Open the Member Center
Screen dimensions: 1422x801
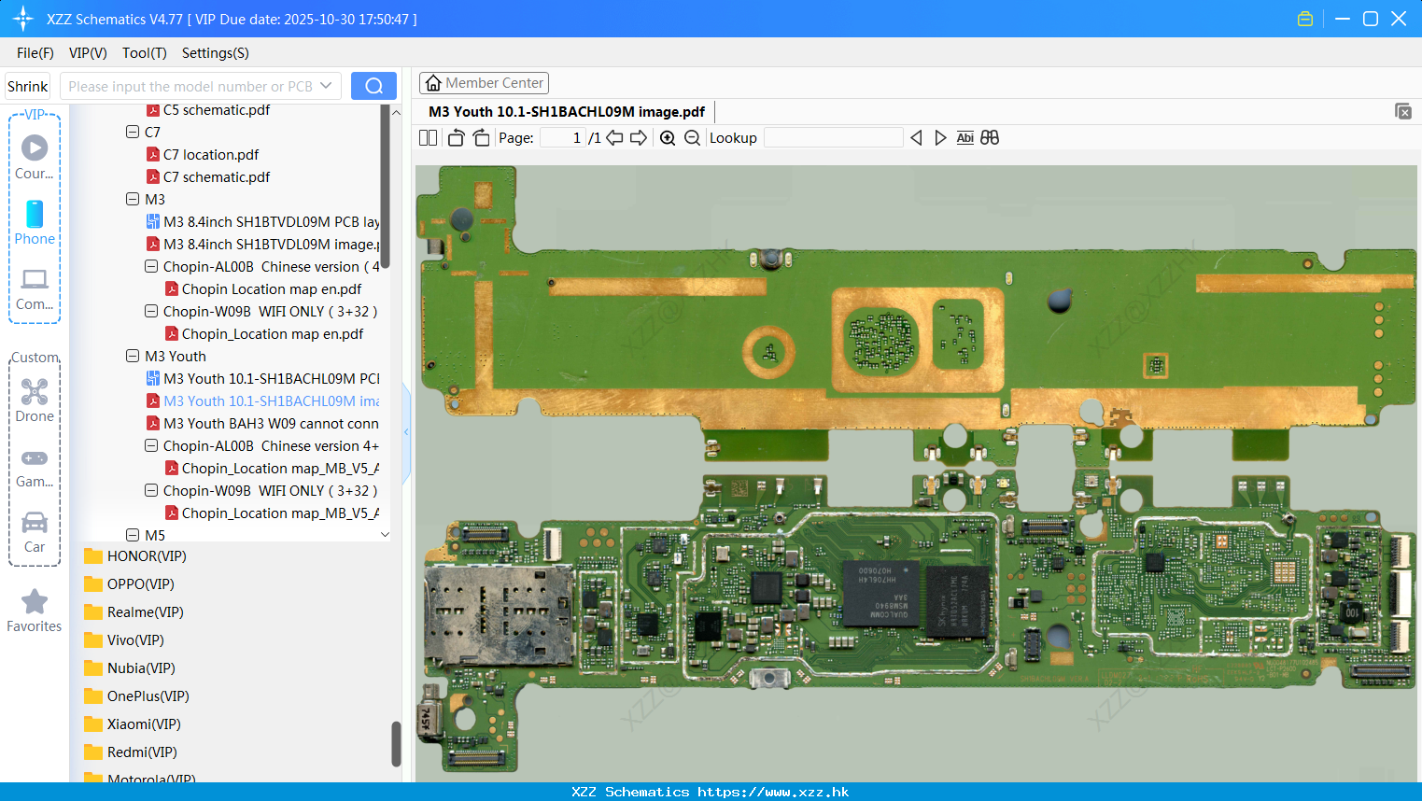pyautogui.click(x=484, y=83)
